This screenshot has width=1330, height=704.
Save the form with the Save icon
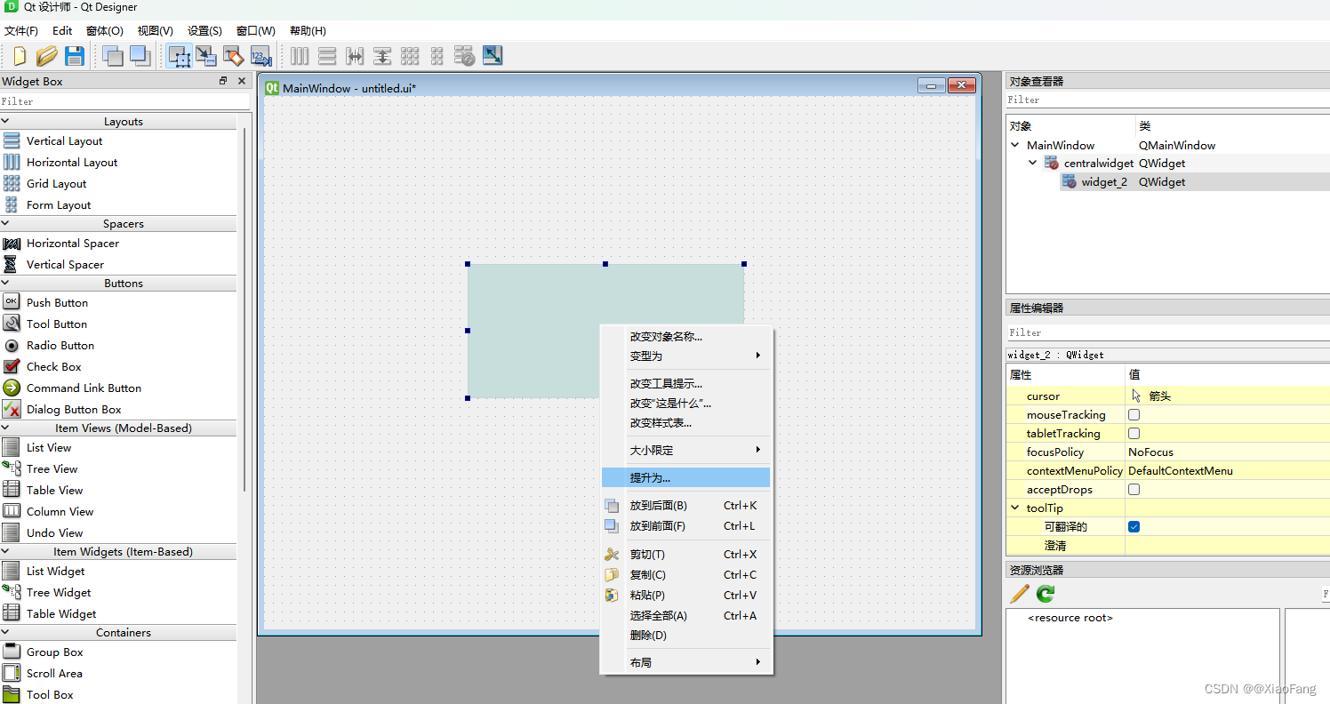[75, 55]
